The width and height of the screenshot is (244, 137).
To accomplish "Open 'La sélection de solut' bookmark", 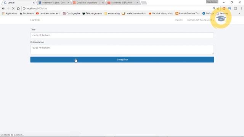I will pos(134,13).
